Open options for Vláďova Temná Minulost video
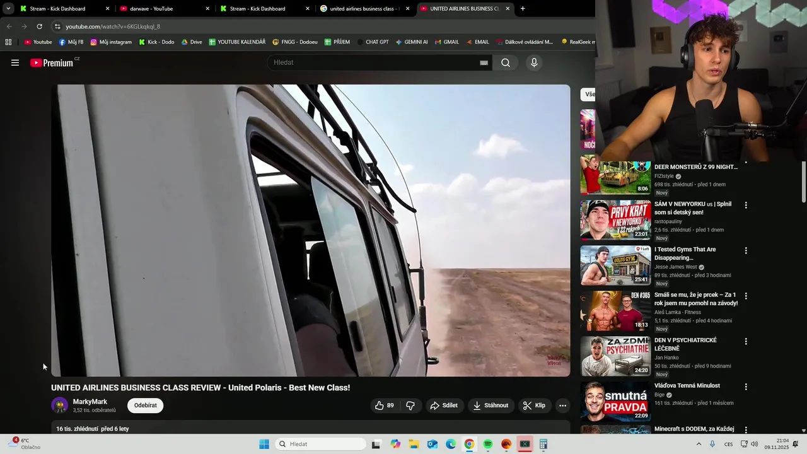Viewport: 807px width, 454px height. point(746,387)
